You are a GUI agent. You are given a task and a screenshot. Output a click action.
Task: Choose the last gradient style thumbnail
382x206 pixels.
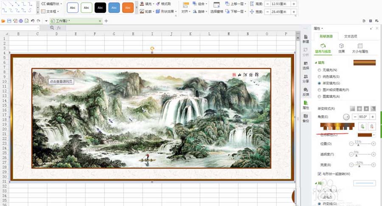coord(373,109)
